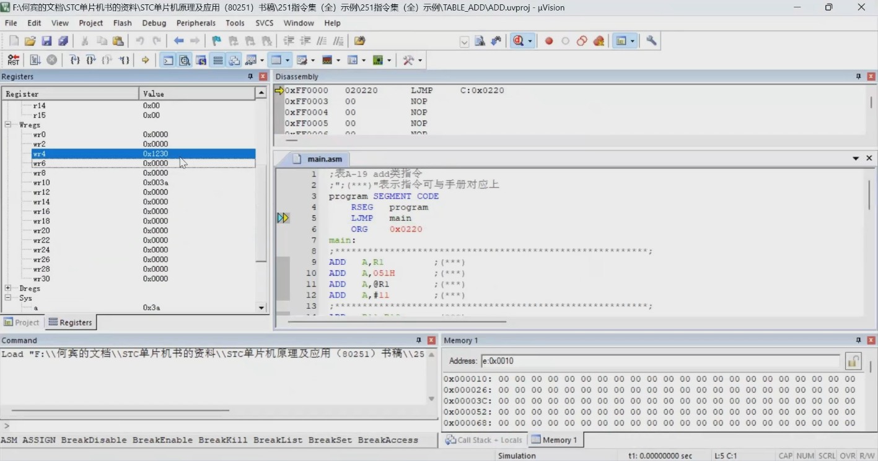Click the CPU Reset (RST) toolbar icon
The image size is (878, 461).
tap(13, 60)
